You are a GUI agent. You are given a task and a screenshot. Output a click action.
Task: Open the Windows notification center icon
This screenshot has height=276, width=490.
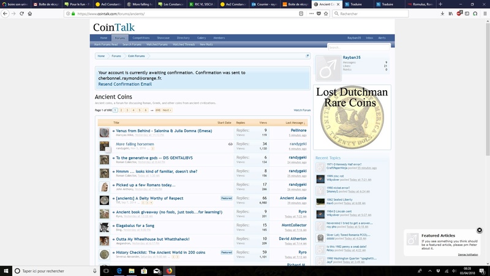(483, 271)
